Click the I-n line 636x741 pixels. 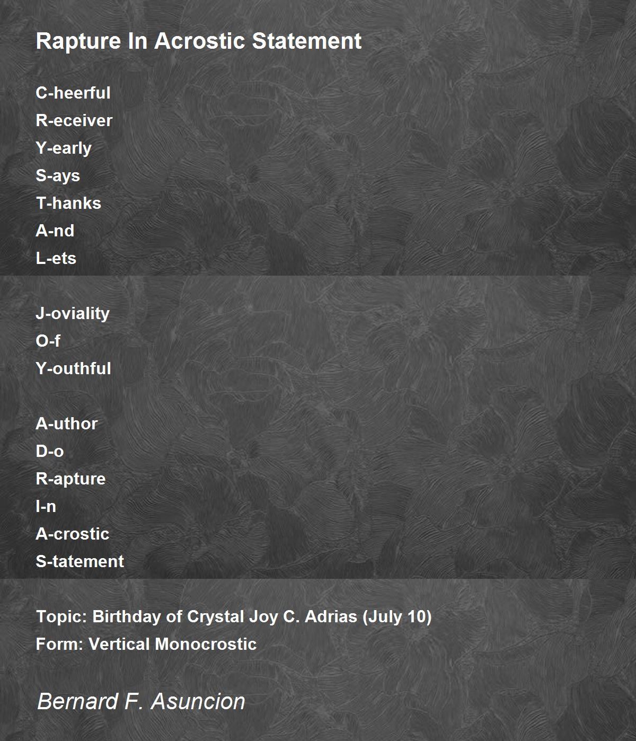click(x=46, y=506)
